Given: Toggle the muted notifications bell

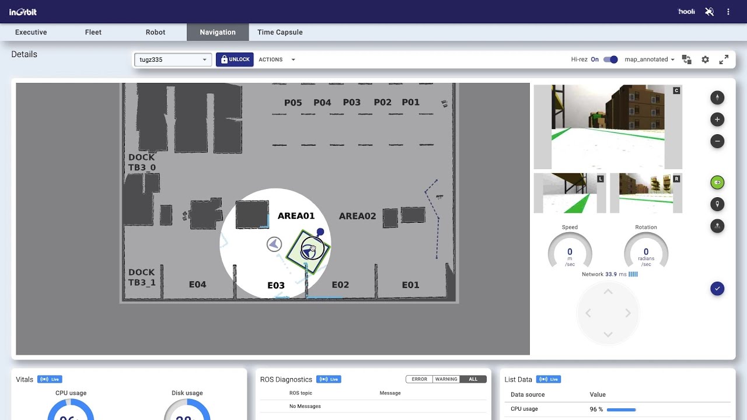Looking at the screenshot, I should point(710,12).
